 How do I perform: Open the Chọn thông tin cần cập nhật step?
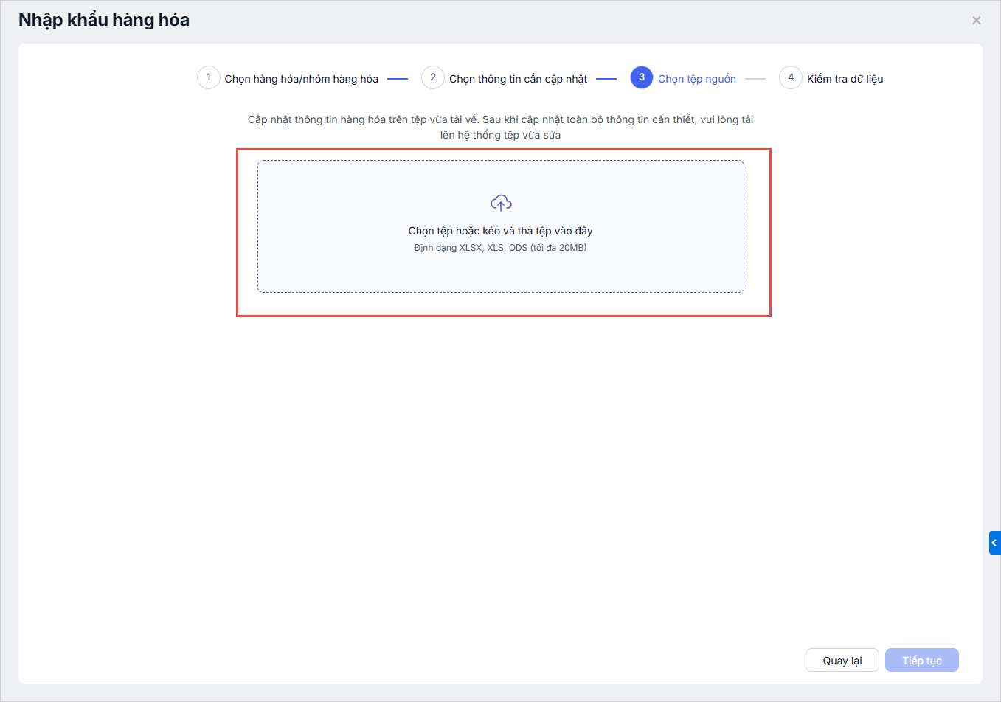click(x=518, y=79)
